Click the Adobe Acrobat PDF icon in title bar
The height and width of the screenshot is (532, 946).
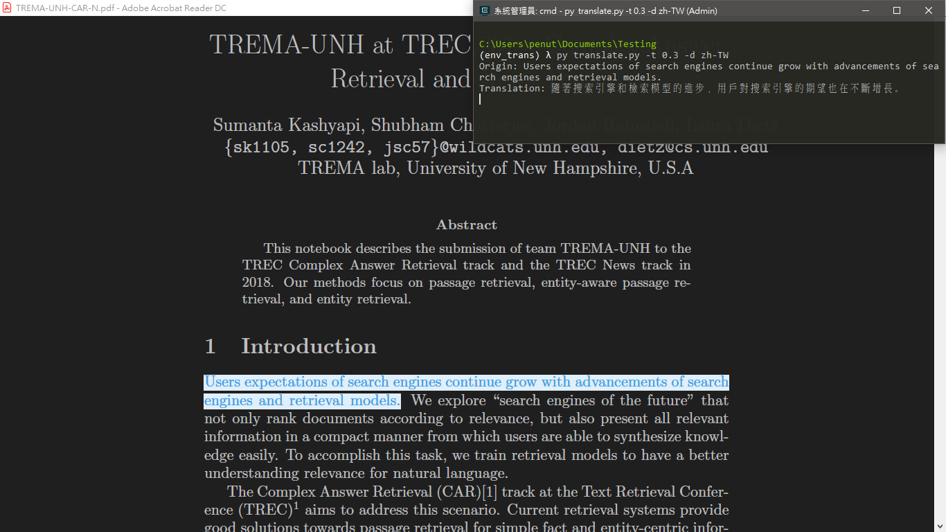click(7, 8)
